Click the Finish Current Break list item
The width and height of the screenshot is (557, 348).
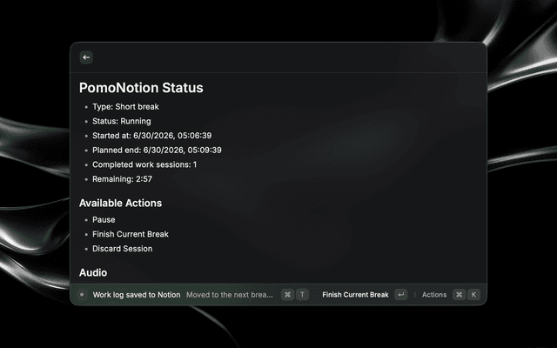[131, 234]
